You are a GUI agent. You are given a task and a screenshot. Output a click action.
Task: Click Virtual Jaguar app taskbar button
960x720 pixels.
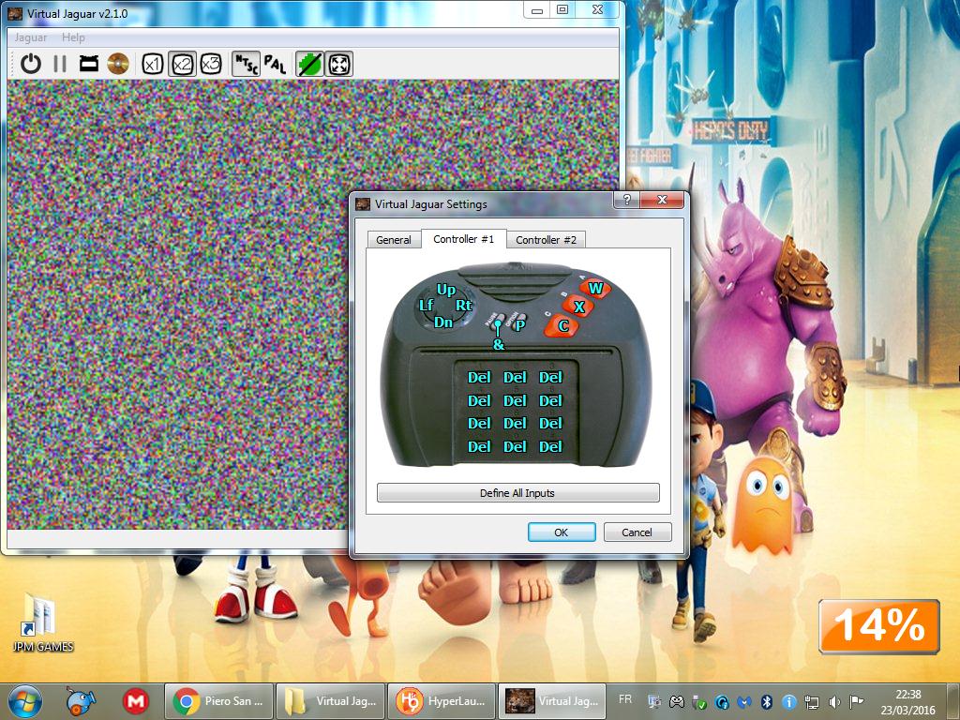coord(552,701)
